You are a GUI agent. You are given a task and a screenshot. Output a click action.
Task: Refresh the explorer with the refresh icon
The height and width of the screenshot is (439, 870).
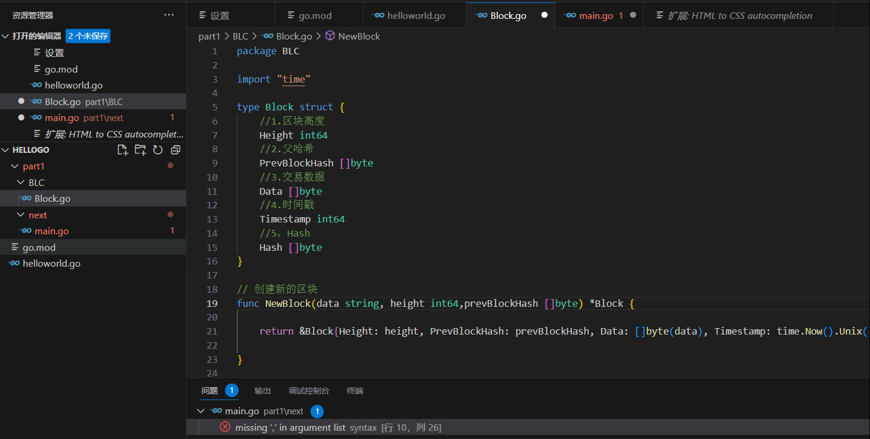tap(158, 150)
